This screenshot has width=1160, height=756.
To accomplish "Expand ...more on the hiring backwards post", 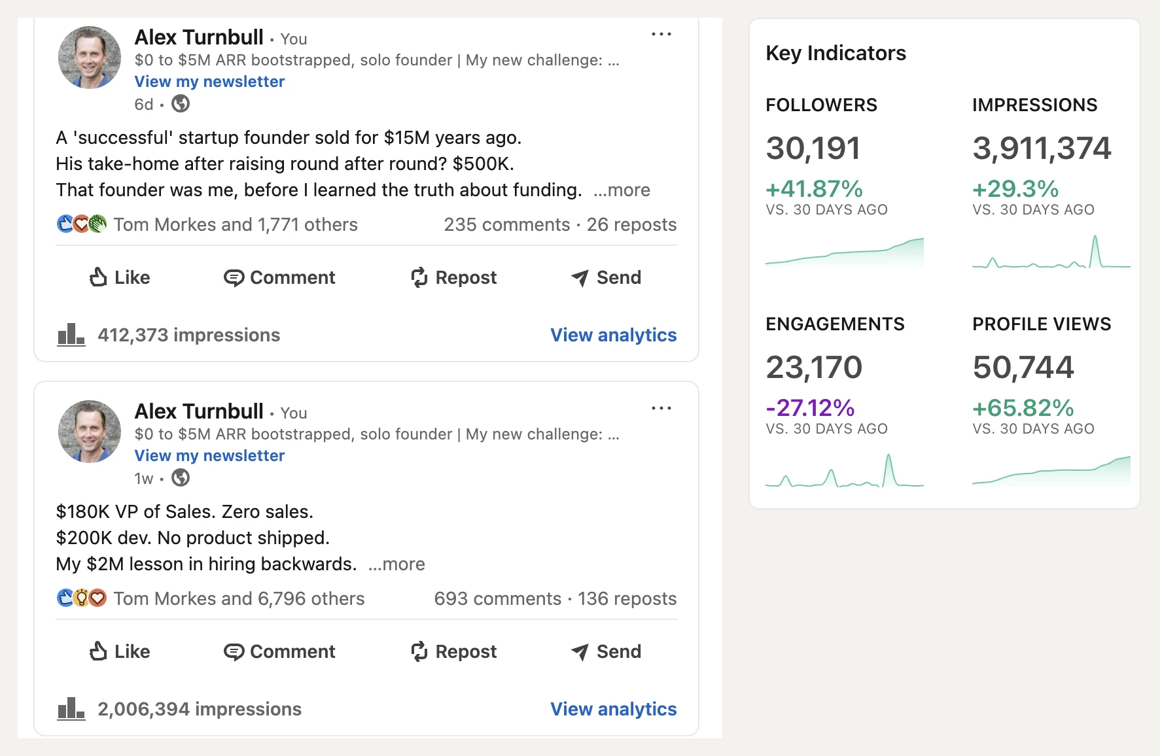I will click(396, 564).
